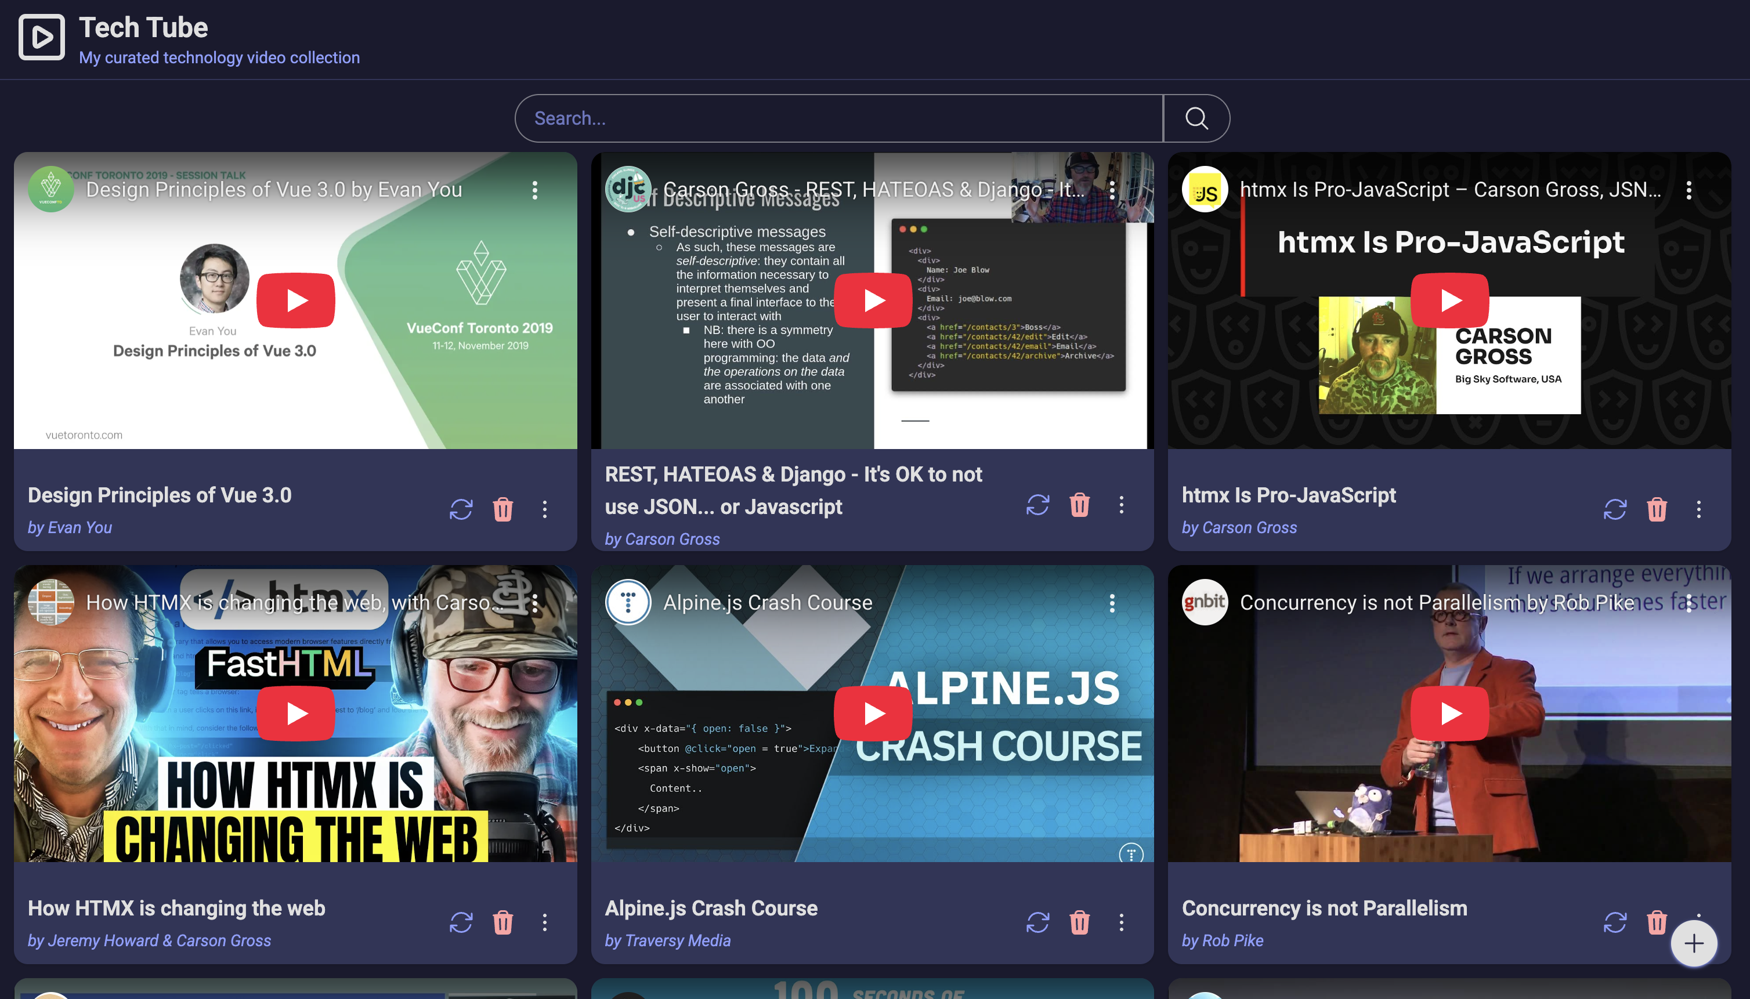Open more options for REST, HATEOAS & Django card
Screen dimensions: 1750x999
coord(1122,505)
